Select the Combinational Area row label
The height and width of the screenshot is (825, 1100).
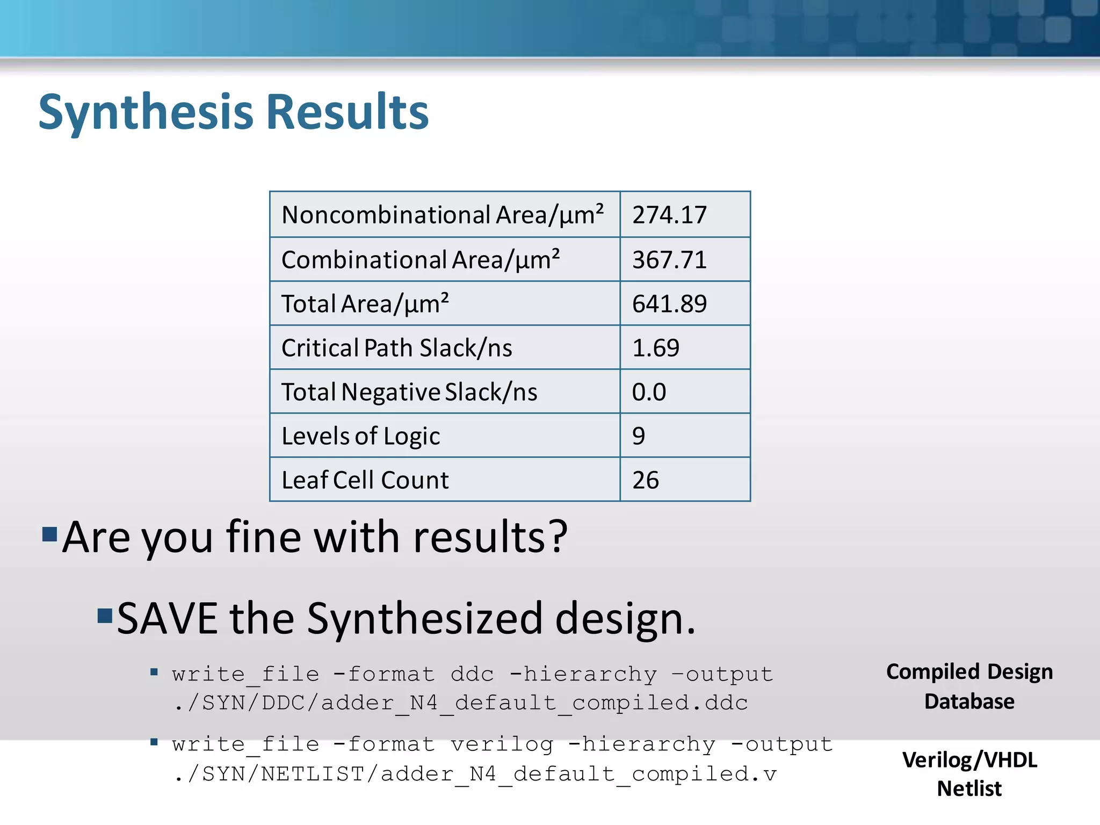pos(421,260)
